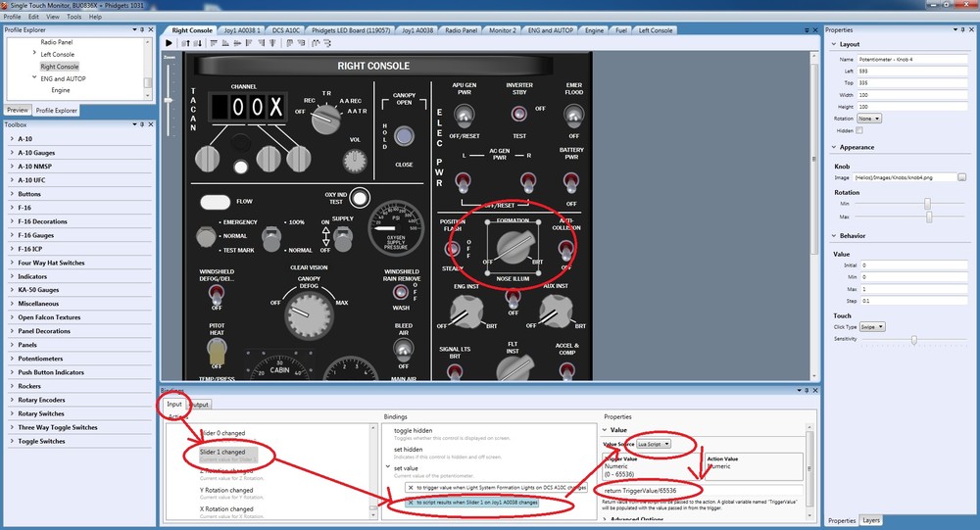The image size is (980, 530).
Task: Select the Formation lights knob on panel
Action: coord(513,248)
